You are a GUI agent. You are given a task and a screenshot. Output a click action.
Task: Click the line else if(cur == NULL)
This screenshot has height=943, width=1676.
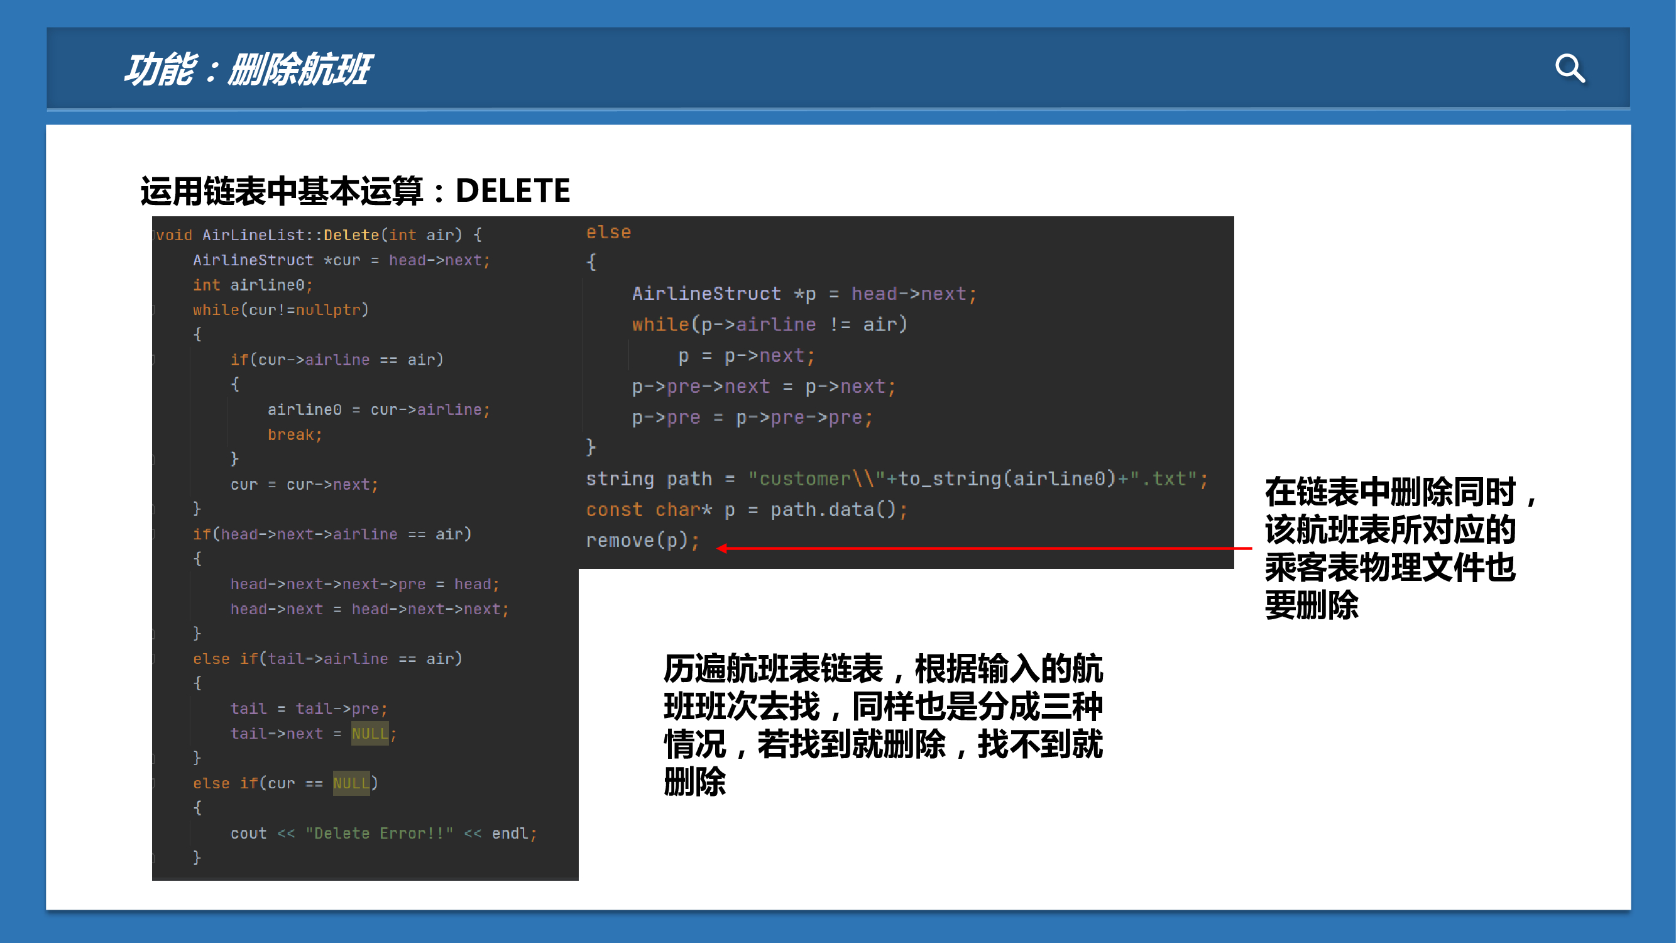[x=285, y=783]
